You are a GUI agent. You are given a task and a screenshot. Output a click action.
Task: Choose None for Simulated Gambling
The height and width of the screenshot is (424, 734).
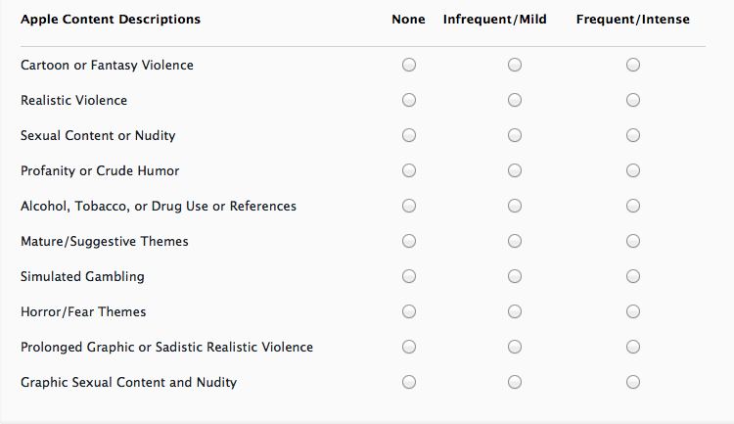[x=409, y=276]
